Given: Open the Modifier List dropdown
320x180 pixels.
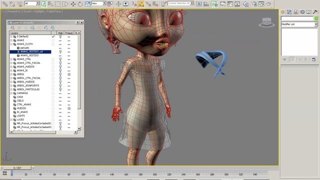Looking at the screenshot, I should [316, 24].
